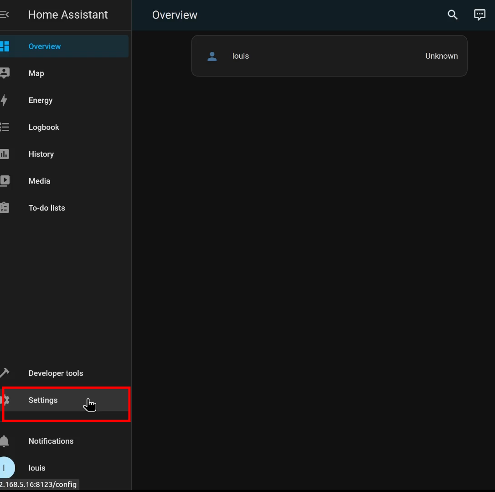The width and height of the screenshot is (495, 492).
Task: Click the History chart icon
Action: coord(5,154)
